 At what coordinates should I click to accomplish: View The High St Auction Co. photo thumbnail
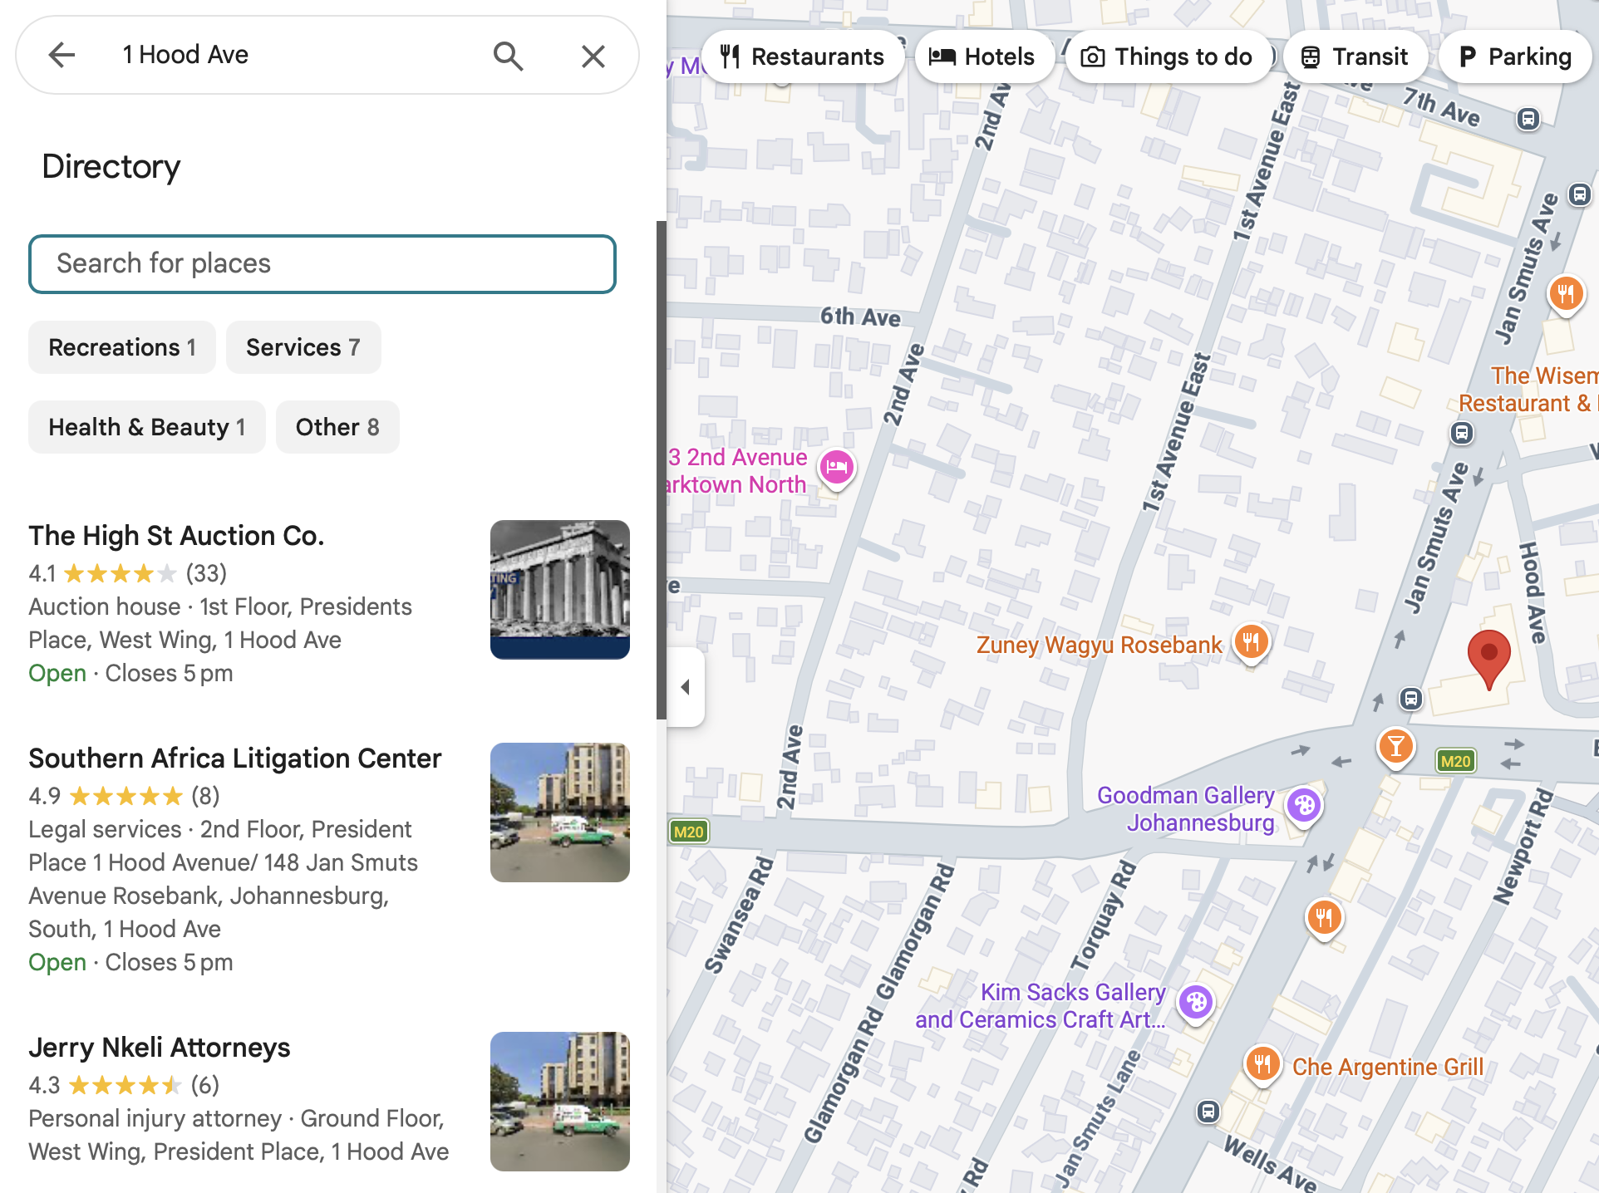560,590
